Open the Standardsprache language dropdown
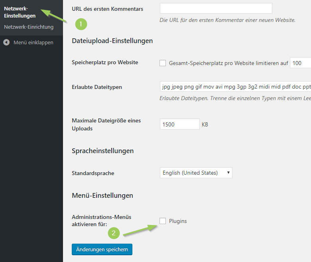This screenshot has height=262, width=311. pyautogui.click(x=196, y=173)
